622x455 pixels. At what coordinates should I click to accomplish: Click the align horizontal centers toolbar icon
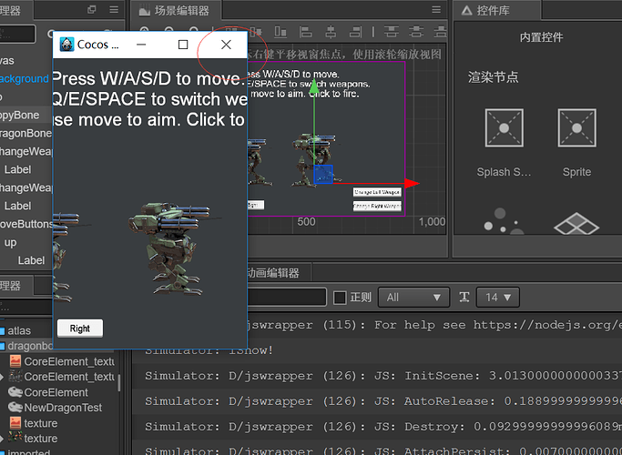pos(331,32)
